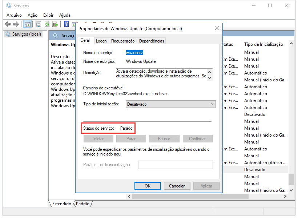Image resolution: width=298 pixels, height=218 pixels.
Task: Open the Arquivo menu
Action: click(x=13, y=15)
